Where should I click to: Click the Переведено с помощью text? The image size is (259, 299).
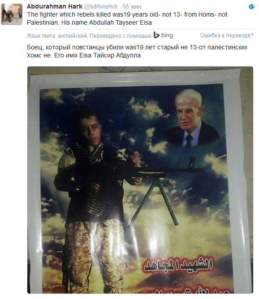(x=121, y=36)
